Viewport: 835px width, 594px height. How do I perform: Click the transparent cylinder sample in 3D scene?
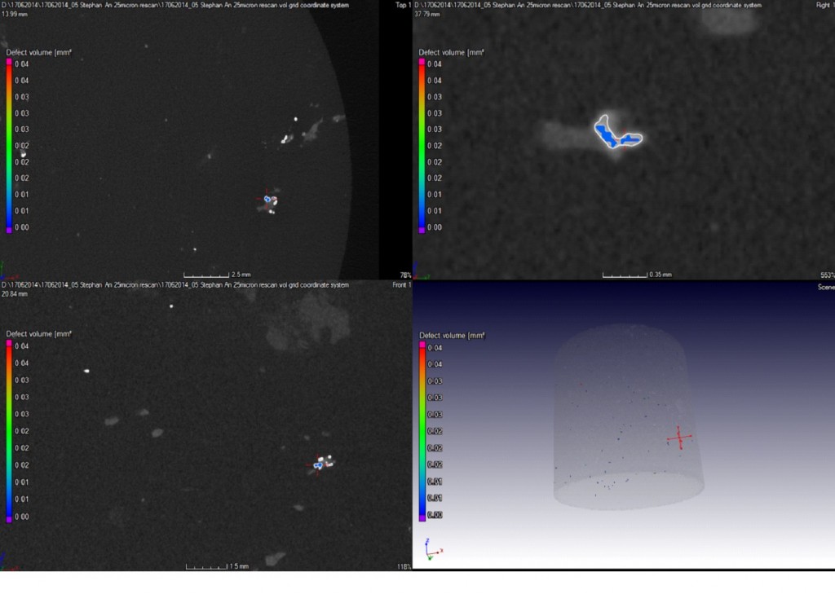click(x=629, y=416)
